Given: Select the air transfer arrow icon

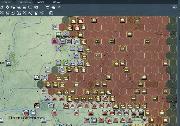Looking at the screenshot, I should (x=30, y=13).
